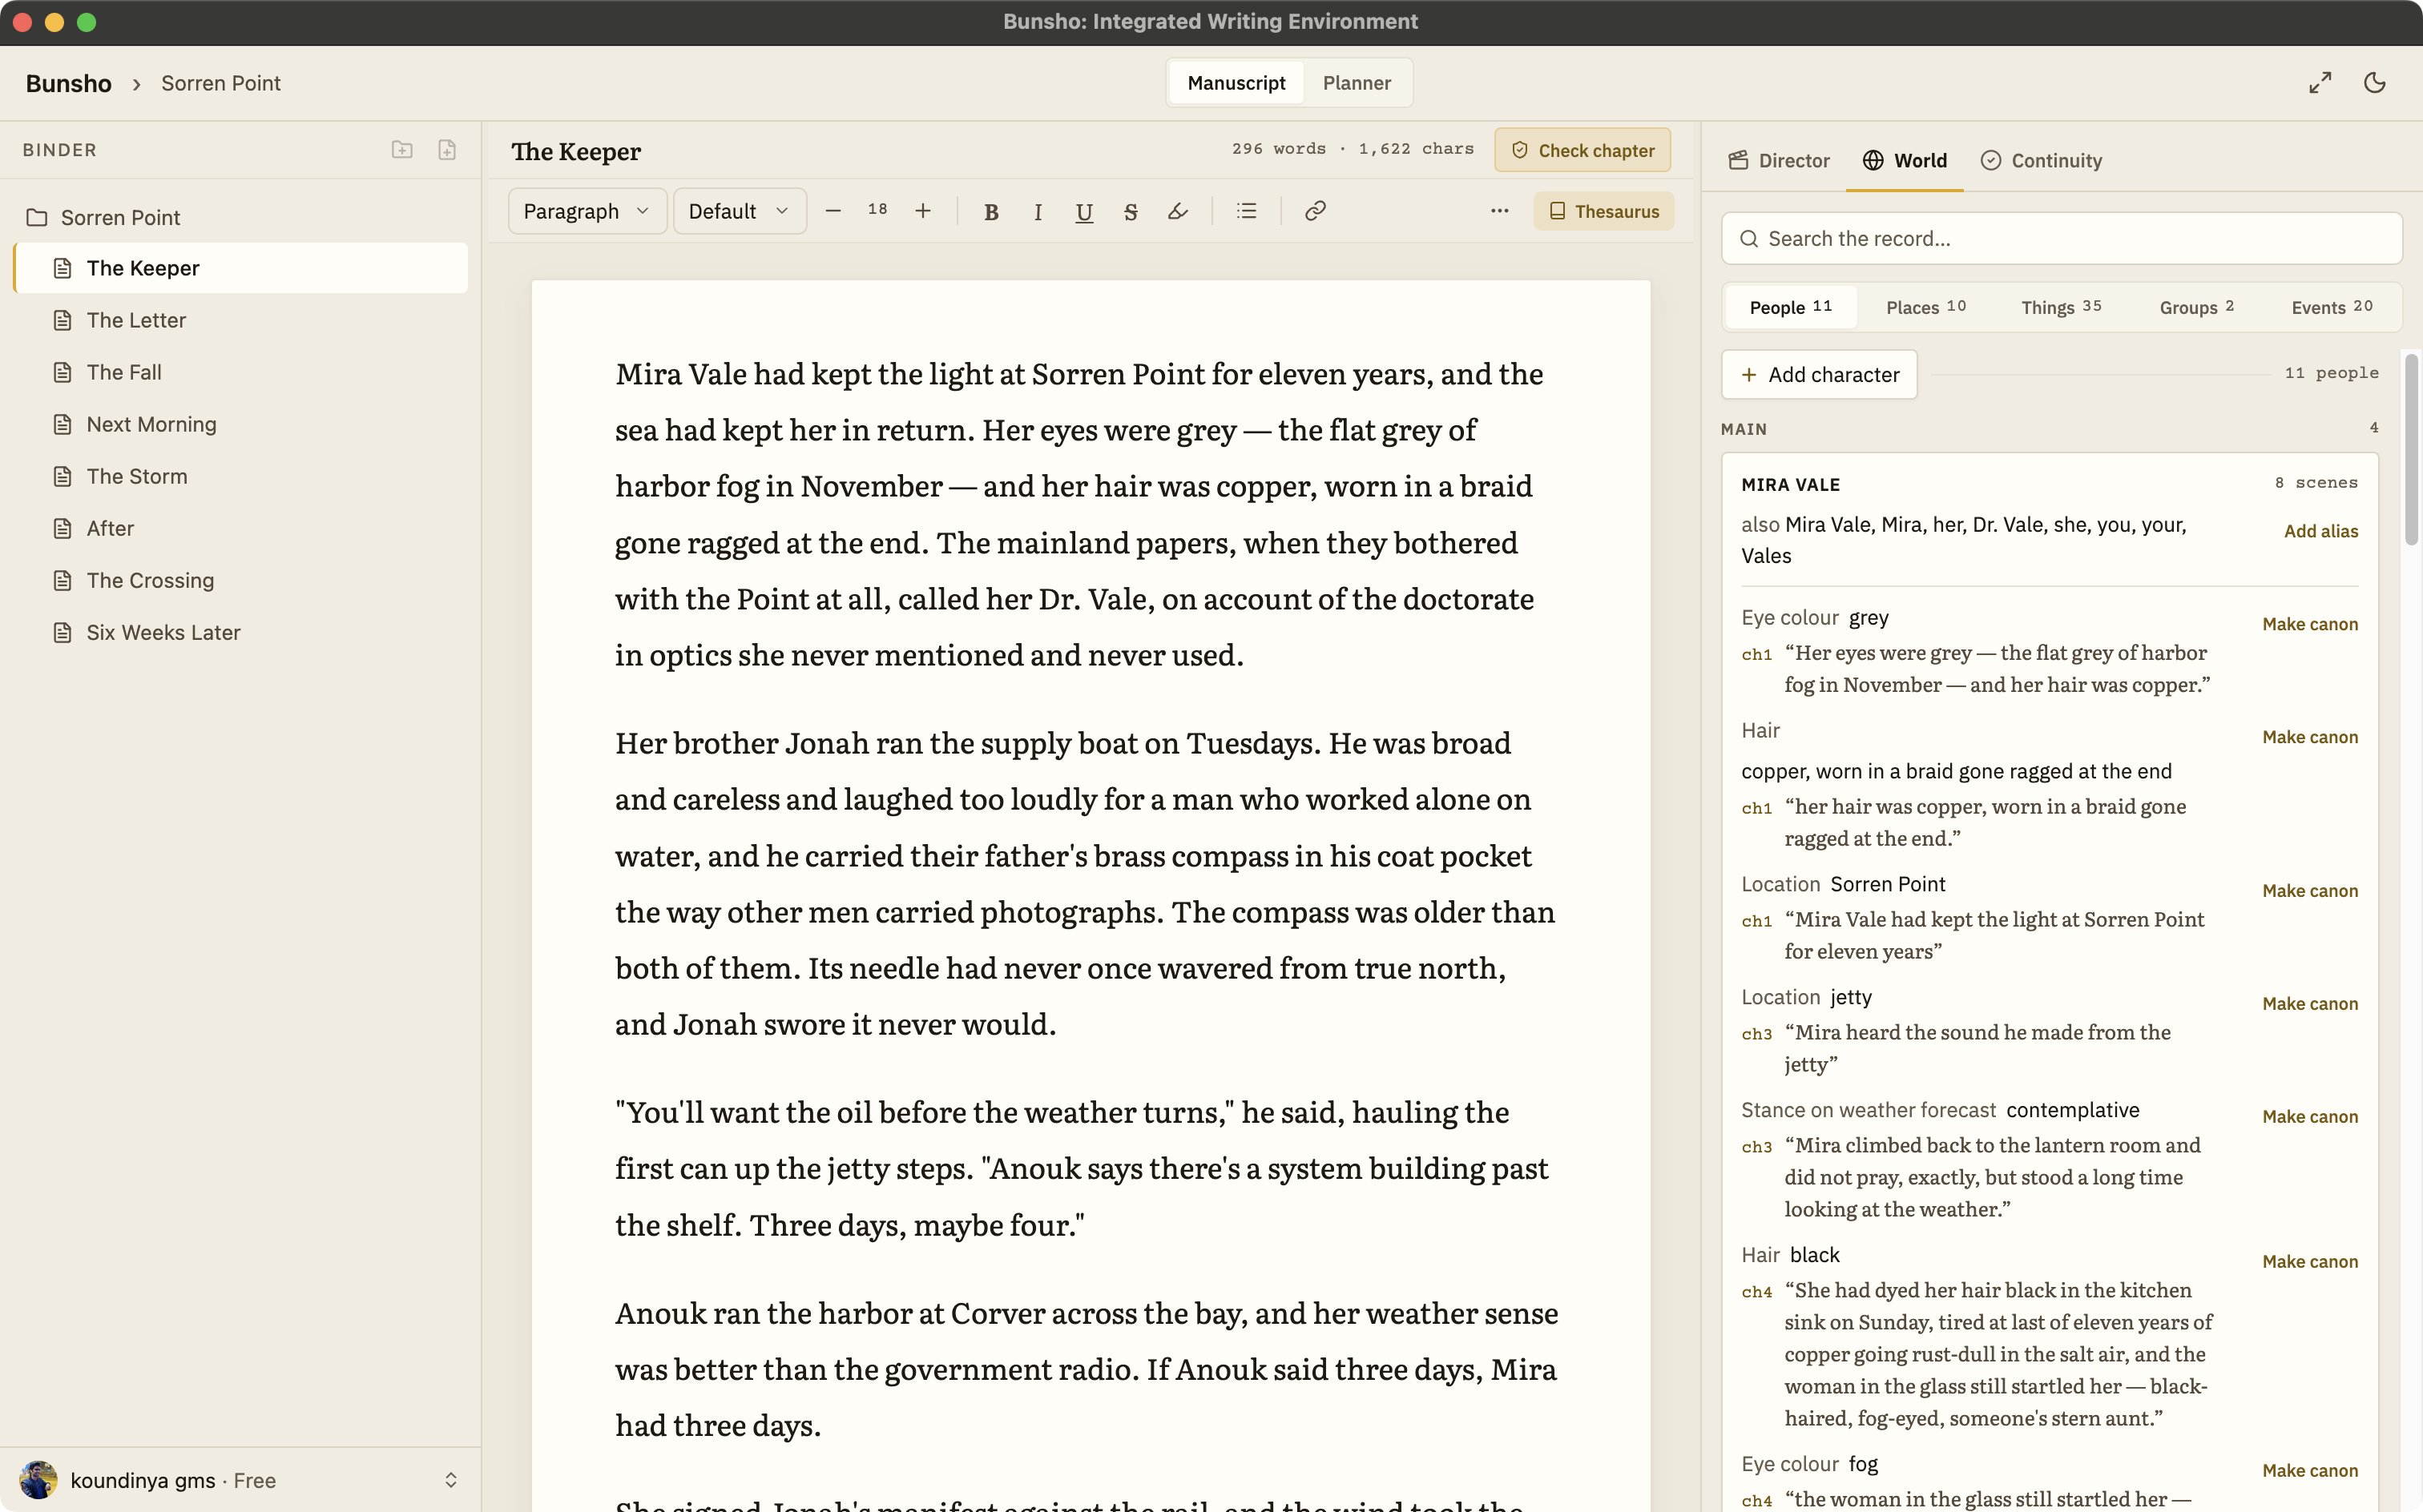
Task: Open The Keeper chapter in Binder
Action: (x=241, y=268)
